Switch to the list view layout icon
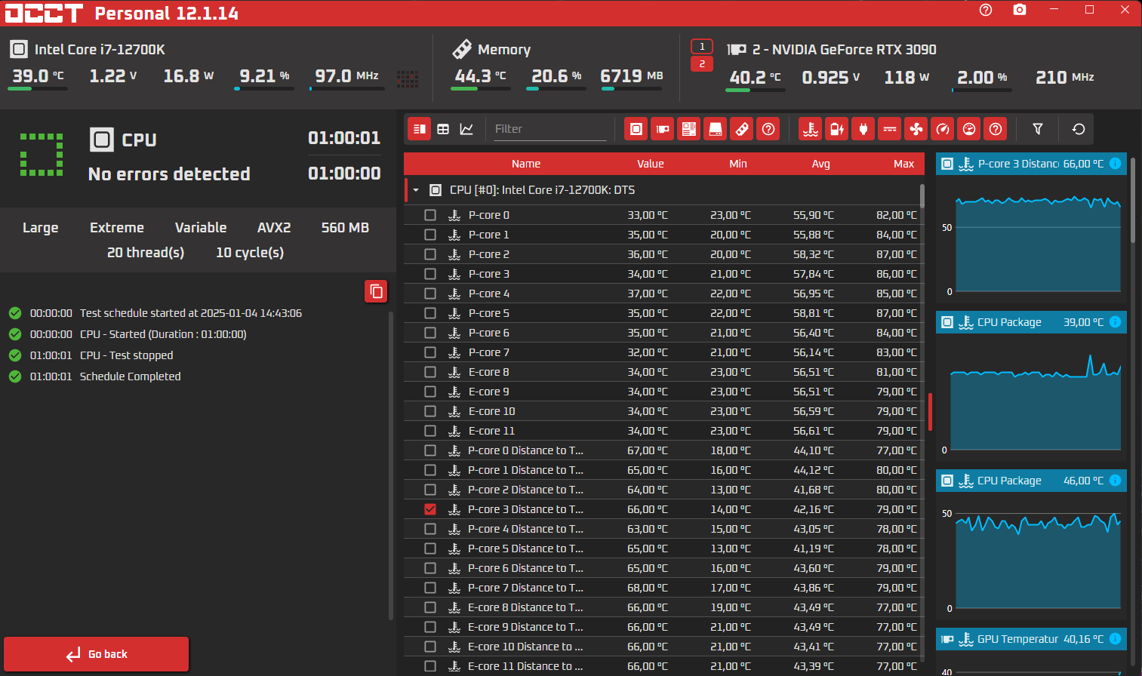 point(420,129)
